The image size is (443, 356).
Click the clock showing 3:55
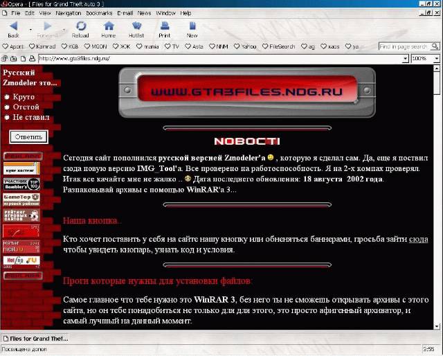coord(429,349)
